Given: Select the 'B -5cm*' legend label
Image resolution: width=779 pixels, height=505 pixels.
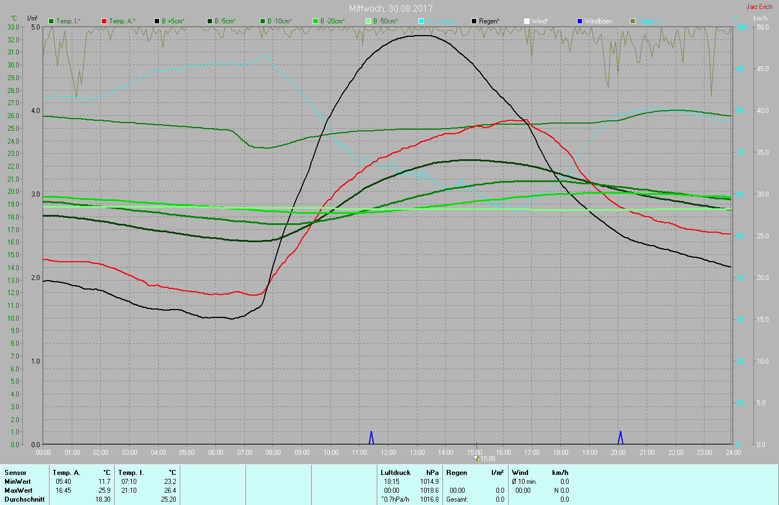Looking at the screenshot, I should click(225, 21).
